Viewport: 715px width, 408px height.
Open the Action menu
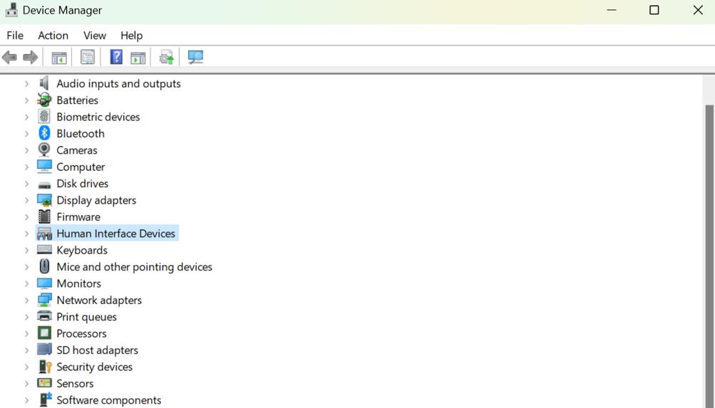(53, 36)
